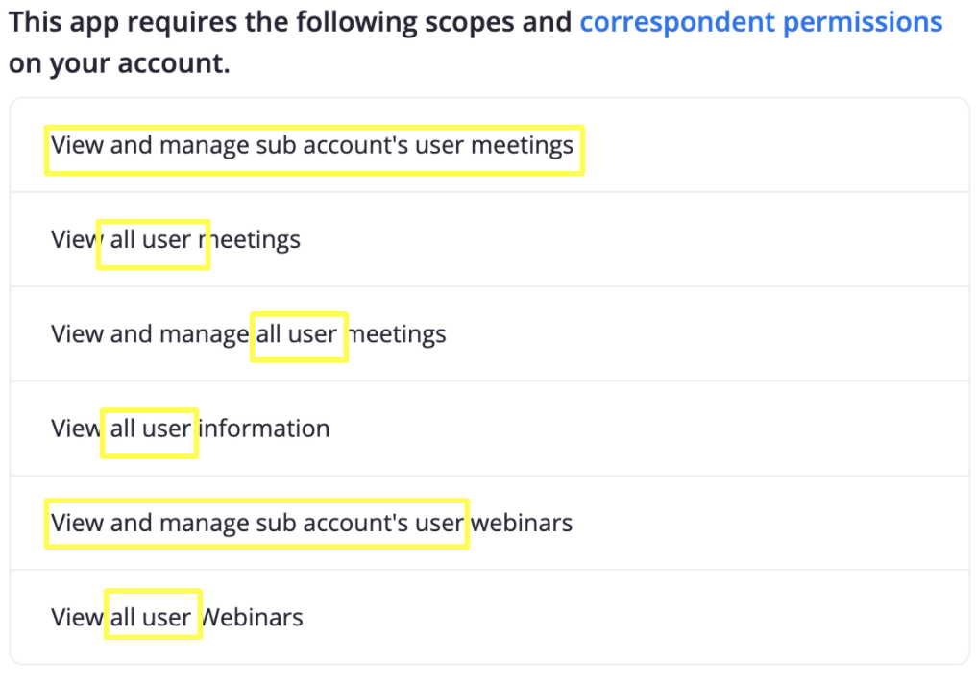
Task: Click yellow highlight in sub account's webinars row
Action: tap(256, 524)
